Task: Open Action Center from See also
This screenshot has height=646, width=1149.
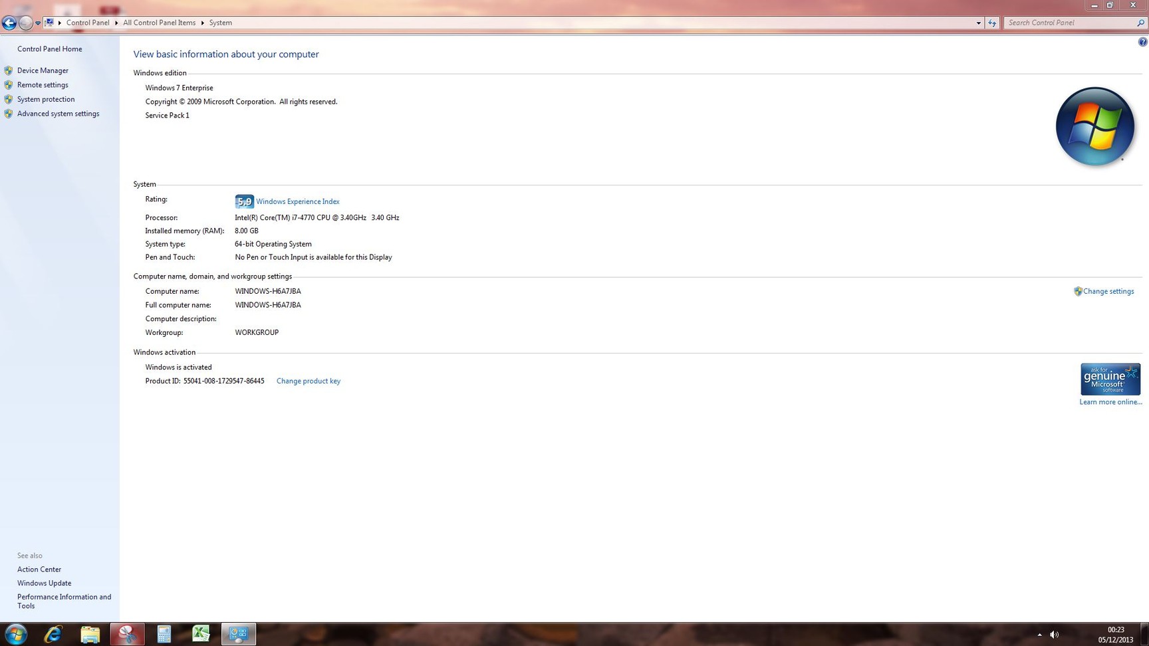Action: 39,570
